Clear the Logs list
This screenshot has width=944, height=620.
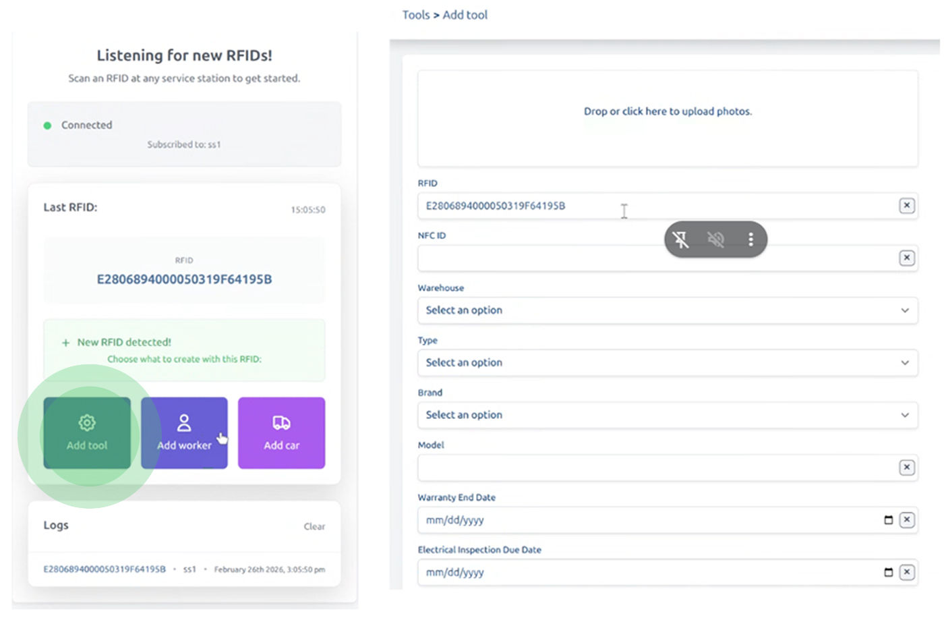coord(314,526)
